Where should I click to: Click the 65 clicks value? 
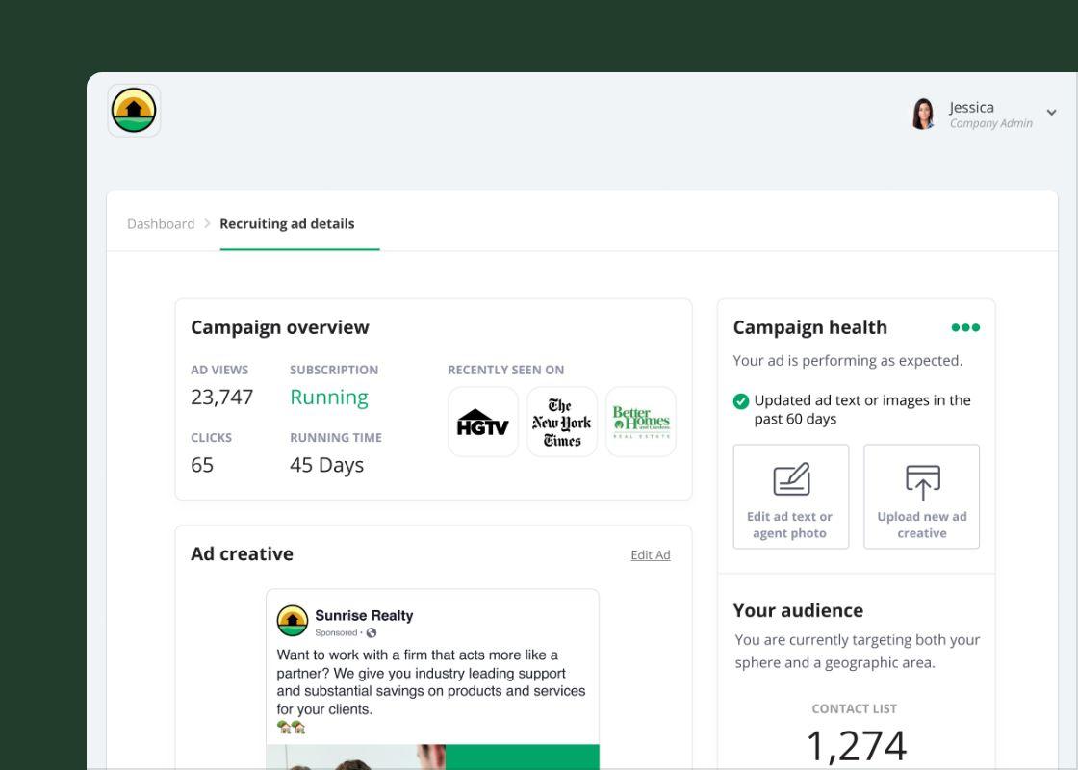(x=202, y=465)
